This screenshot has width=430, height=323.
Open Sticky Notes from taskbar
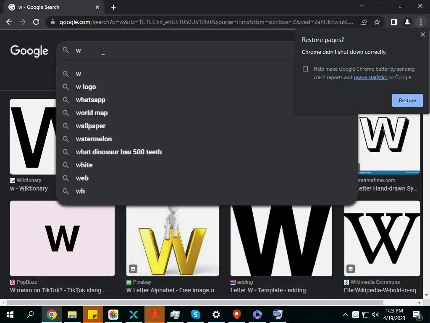pyautogui.click(x=93, y=315)
